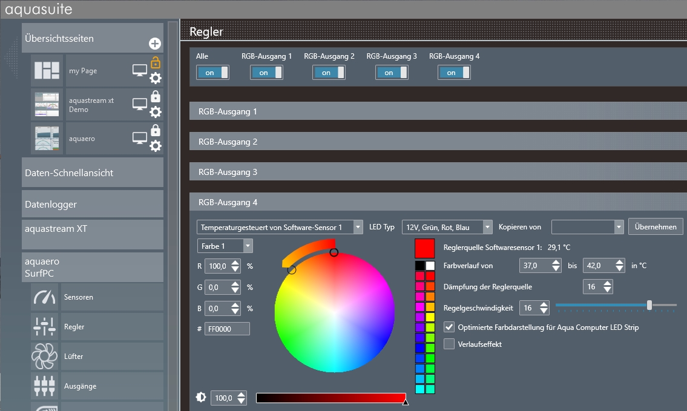This screenshot has width=687, height=411.
Task: Click the lock icon on aquaero page
Action: pyautogui.click(x=156, y=130)
